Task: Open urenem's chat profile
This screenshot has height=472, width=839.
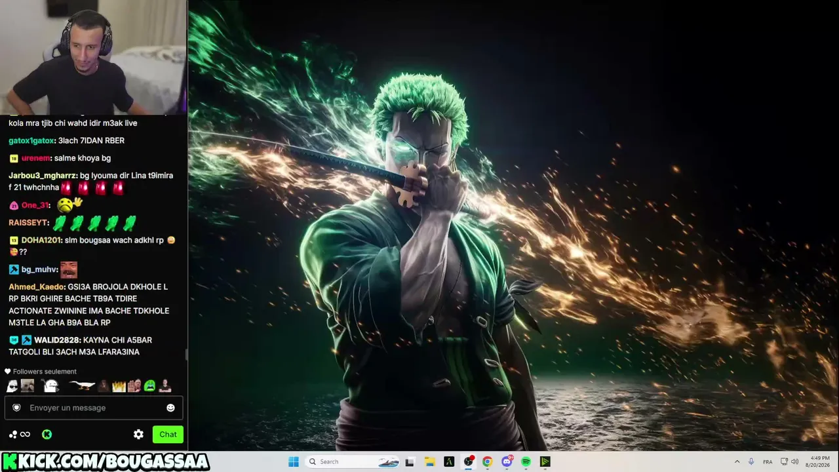Action: [35, 158]
